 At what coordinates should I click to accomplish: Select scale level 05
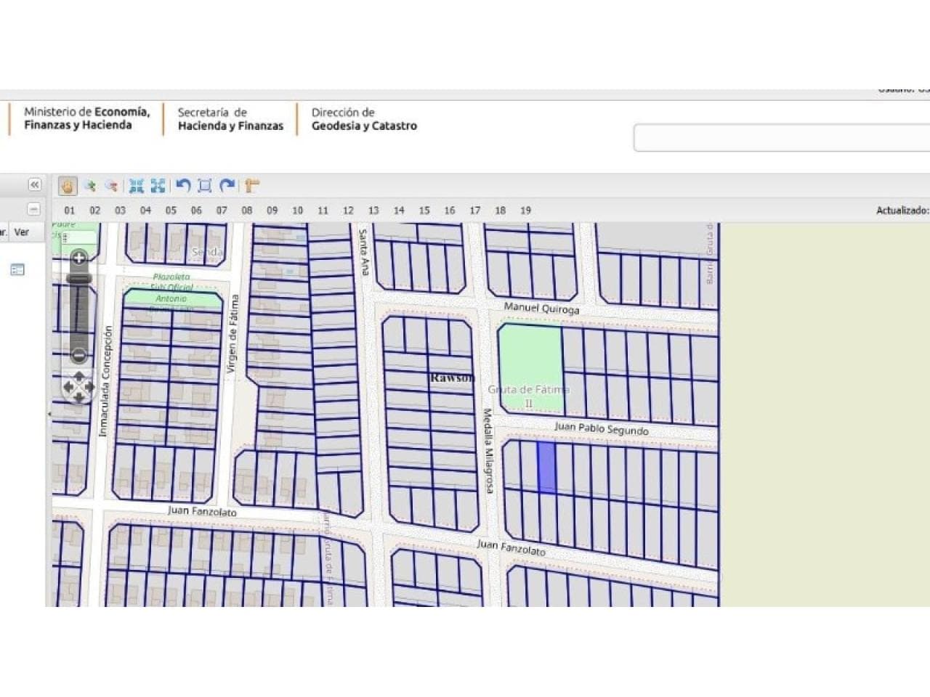coord(171,211)
